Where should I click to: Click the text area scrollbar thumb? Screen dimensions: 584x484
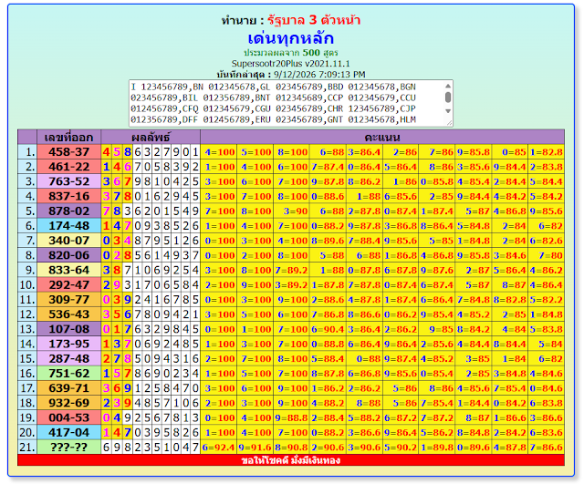click(x=448, y=98)
